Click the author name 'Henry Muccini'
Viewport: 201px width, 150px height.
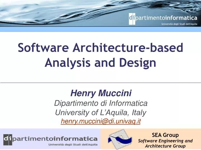(x=101, y=93)
